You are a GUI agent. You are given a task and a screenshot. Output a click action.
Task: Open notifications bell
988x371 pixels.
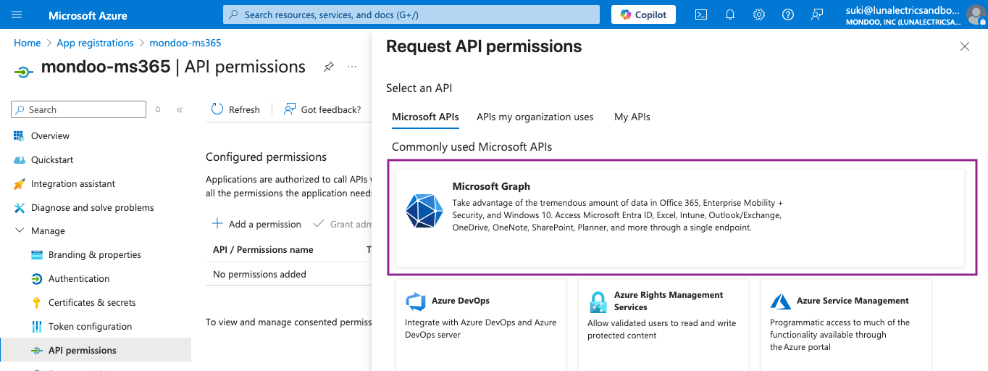tap(730, 14)
